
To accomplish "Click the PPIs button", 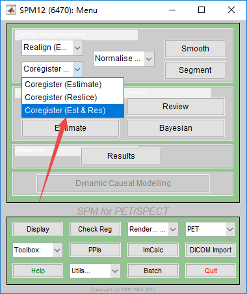I will (x=95, y=250).
